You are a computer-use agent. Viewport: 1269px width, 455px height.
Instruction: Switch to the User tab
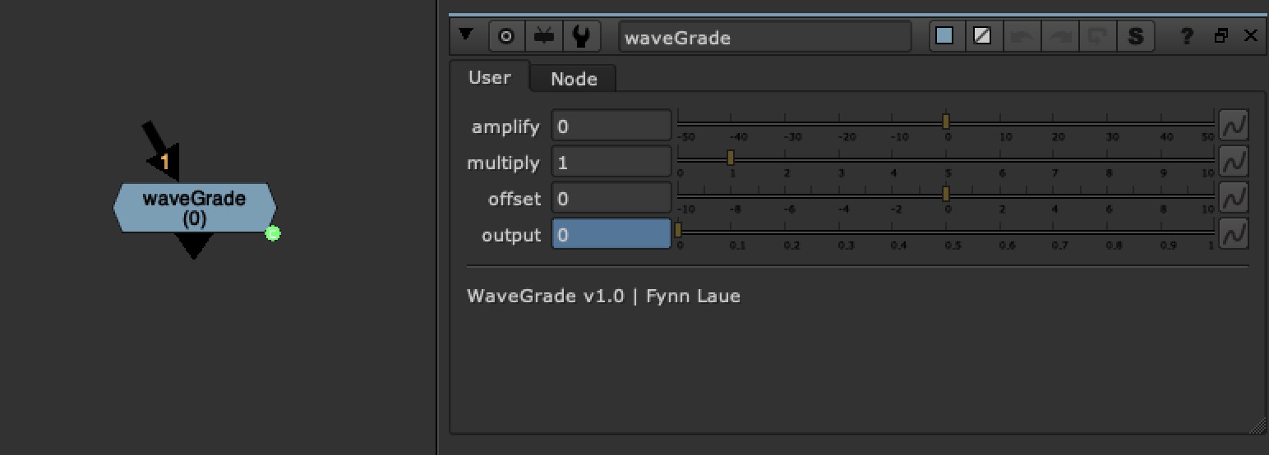tap(490, 77)
